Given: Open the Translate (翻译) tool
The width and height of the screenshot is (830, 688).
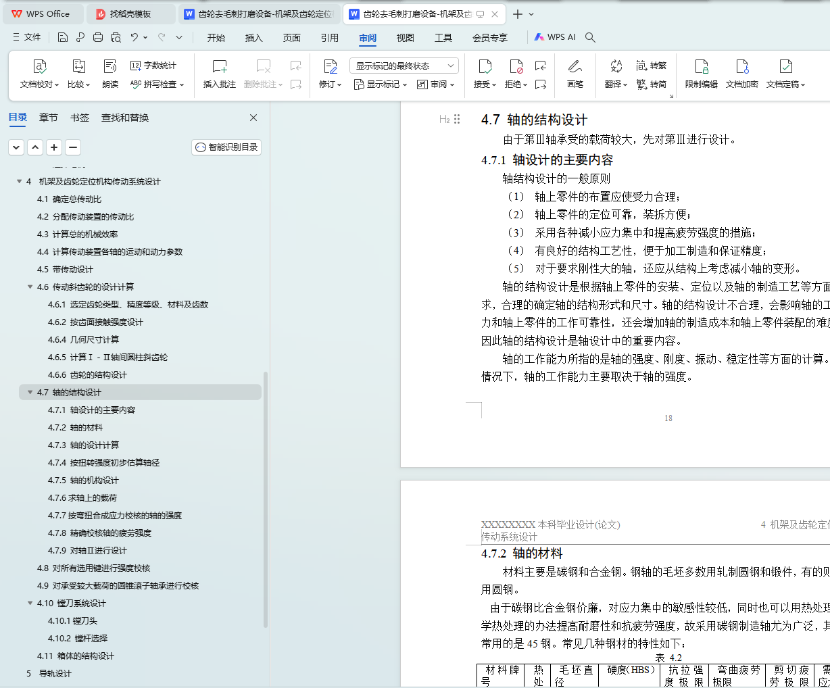Looking at the screenshot, I should click(616, 75).
